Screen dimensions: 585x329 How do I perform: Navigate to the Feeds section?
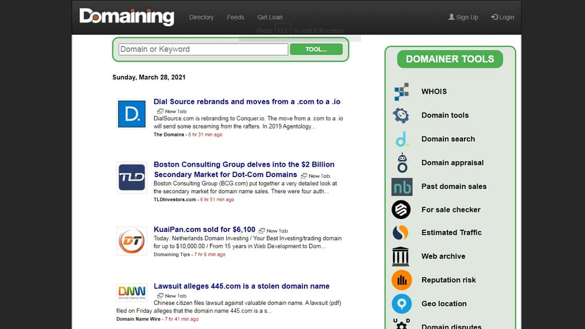point(235,17)
